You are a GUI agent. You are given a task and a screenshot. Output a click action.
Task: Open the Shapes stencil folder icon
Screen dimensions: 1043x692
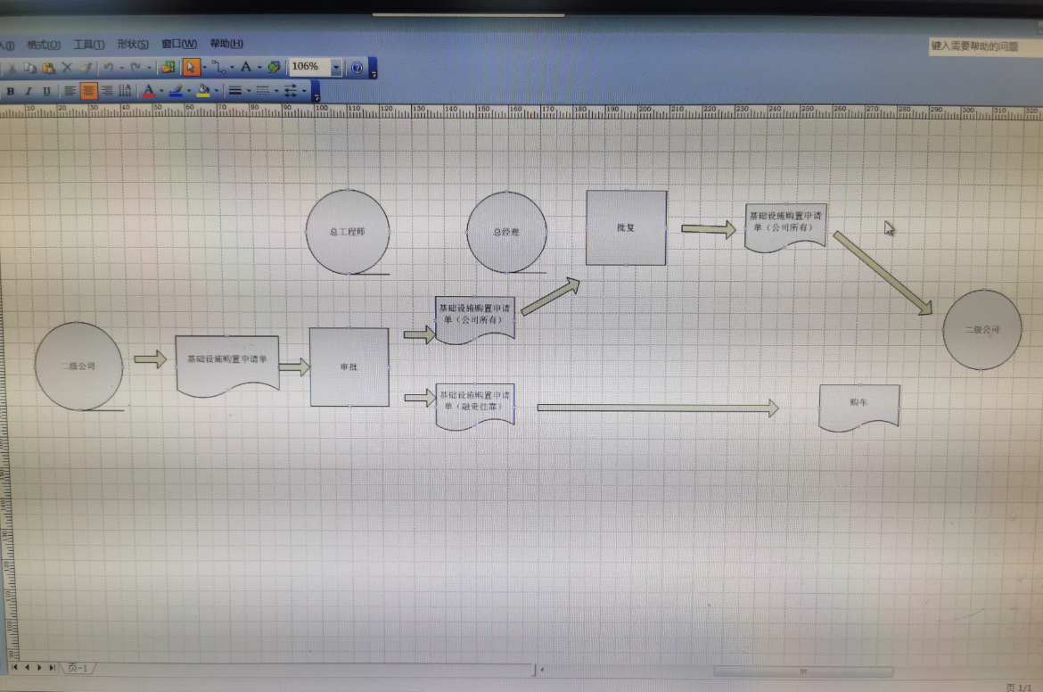point(168,67)
